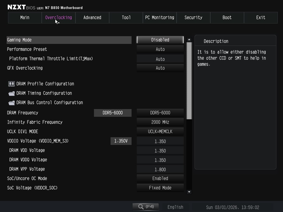Open SoC Voltage Fixed Mode dropdown
Screen dimensions: 283x212
click(x=160, y=188)
